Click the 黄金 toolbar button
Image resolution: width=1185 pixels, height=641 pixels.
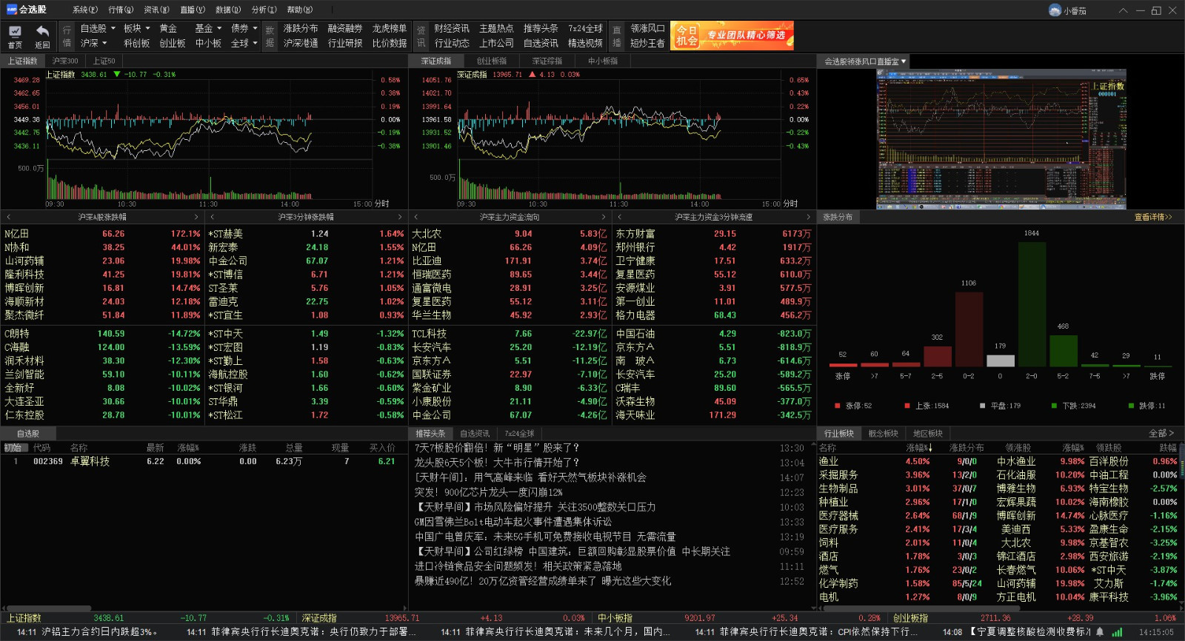168,28
